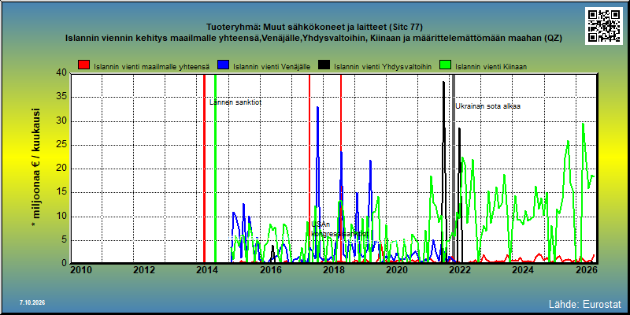
Task: Click the x-axis year 2018
Action: [x=333, y=269]
